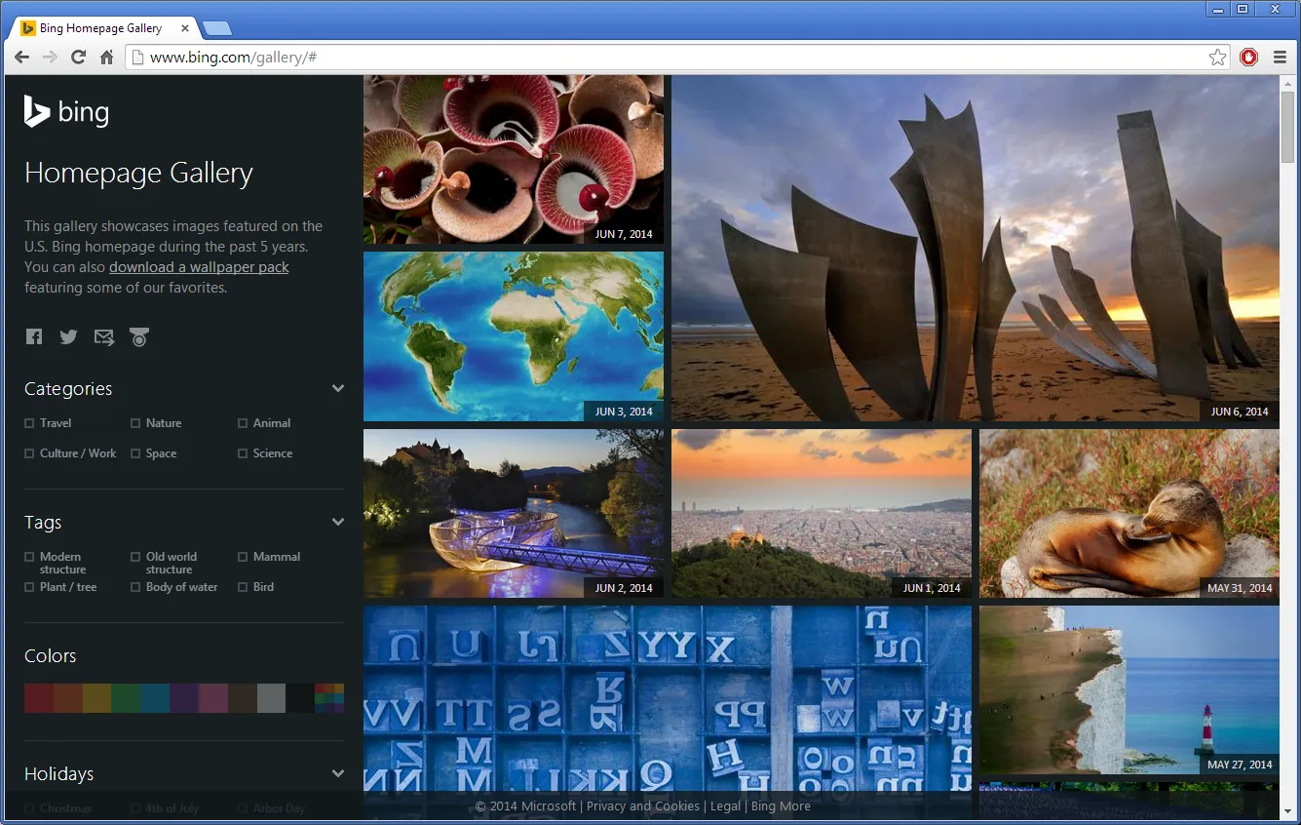This screenshot has height=825, width=1301.
Task: Open the Jun 1, 2014 city skyline image
Action: tap(822, 514)
